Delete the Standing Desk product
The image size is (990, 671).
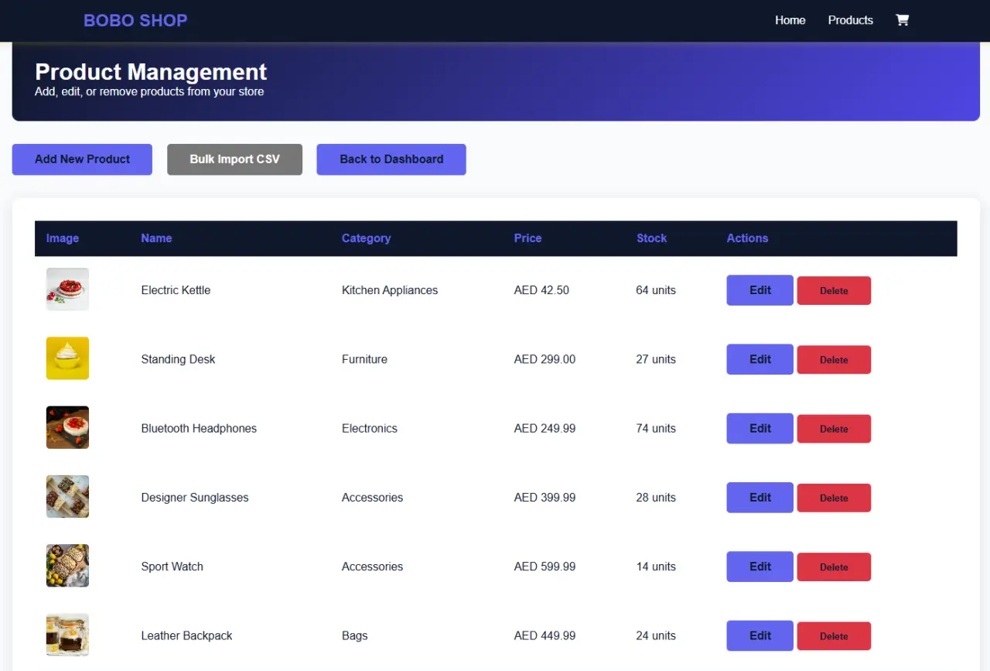(x=834, y=360)
